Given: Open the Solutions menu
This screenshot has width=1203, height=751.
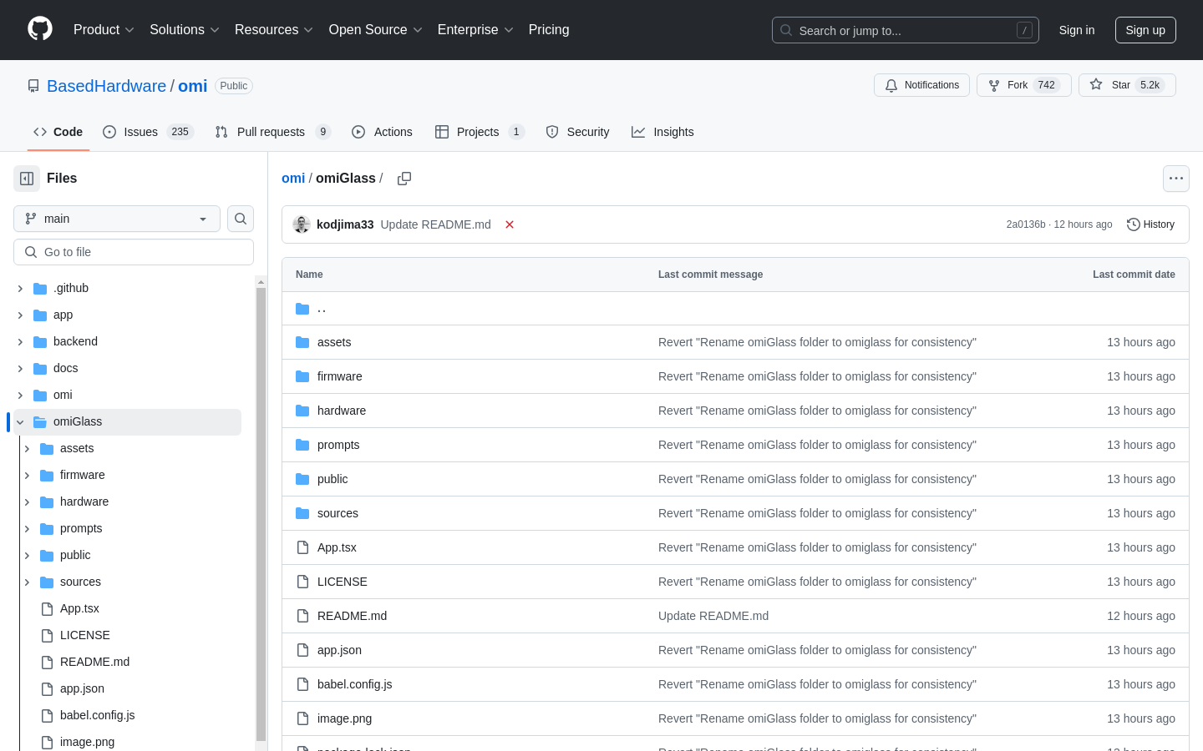Looking at the screenshot, I should point(184,29).
